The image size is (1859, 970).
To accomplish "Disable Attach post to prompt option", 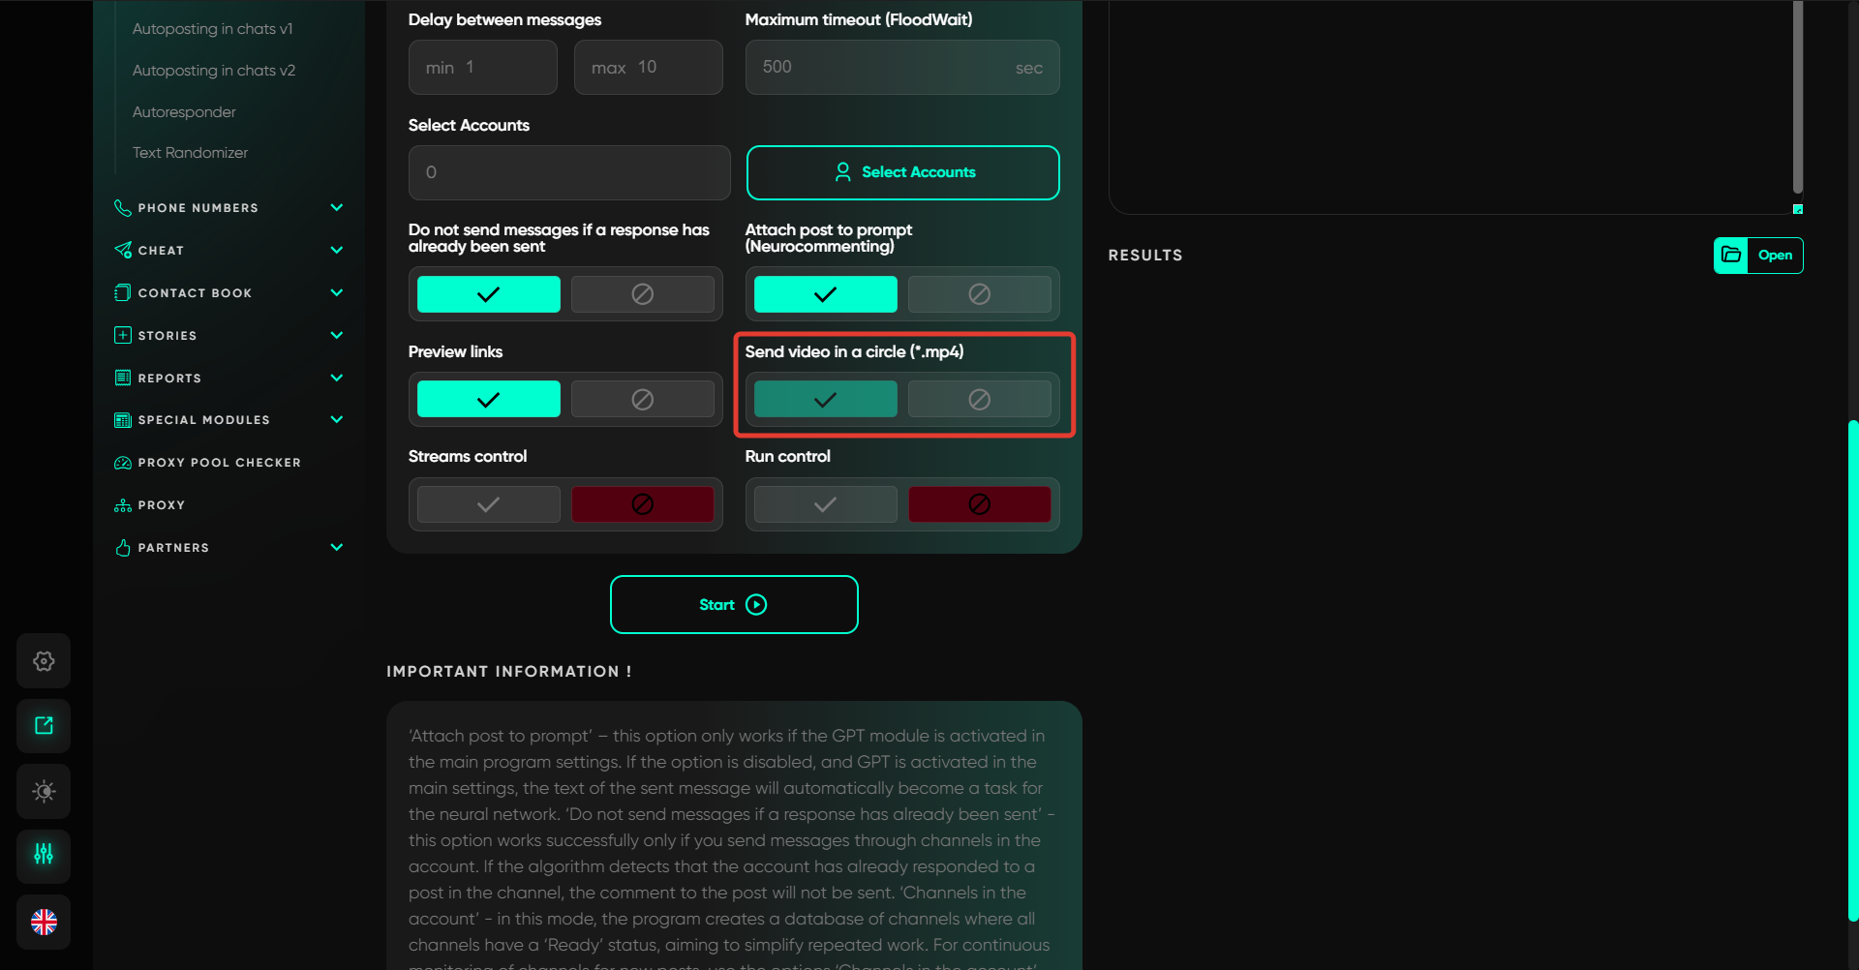I will (x=979, y=294).
